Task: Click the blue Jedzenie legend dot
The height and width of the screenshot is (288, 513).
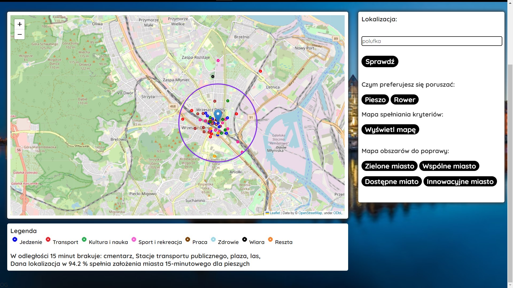Action: [x=15, y=239]
